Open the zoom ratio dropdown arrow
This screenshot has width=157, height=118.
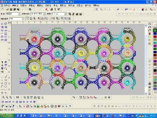(x=23, y=19)
